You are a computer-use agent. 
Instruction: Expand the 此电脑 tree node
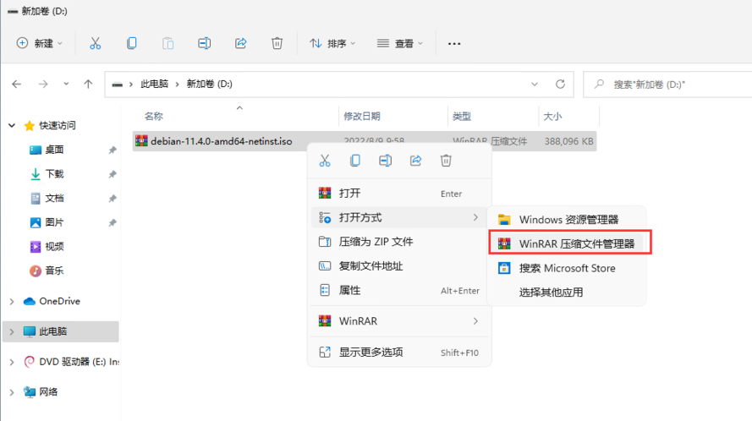pyautogui.click(x=12, y=332)
